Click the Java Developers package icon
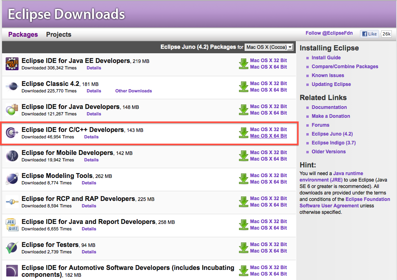This screenshot has width=397, height=280. click(12, 109)
